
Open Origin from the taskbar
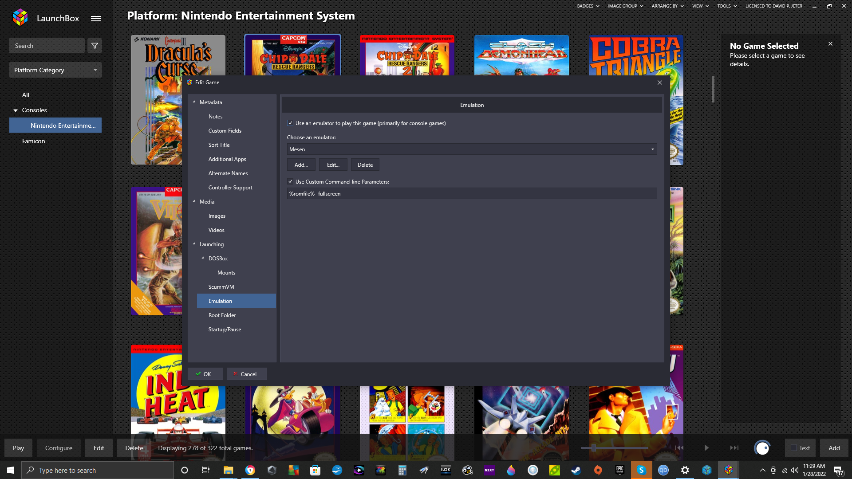pyautogui.click(x=598, y=471)
